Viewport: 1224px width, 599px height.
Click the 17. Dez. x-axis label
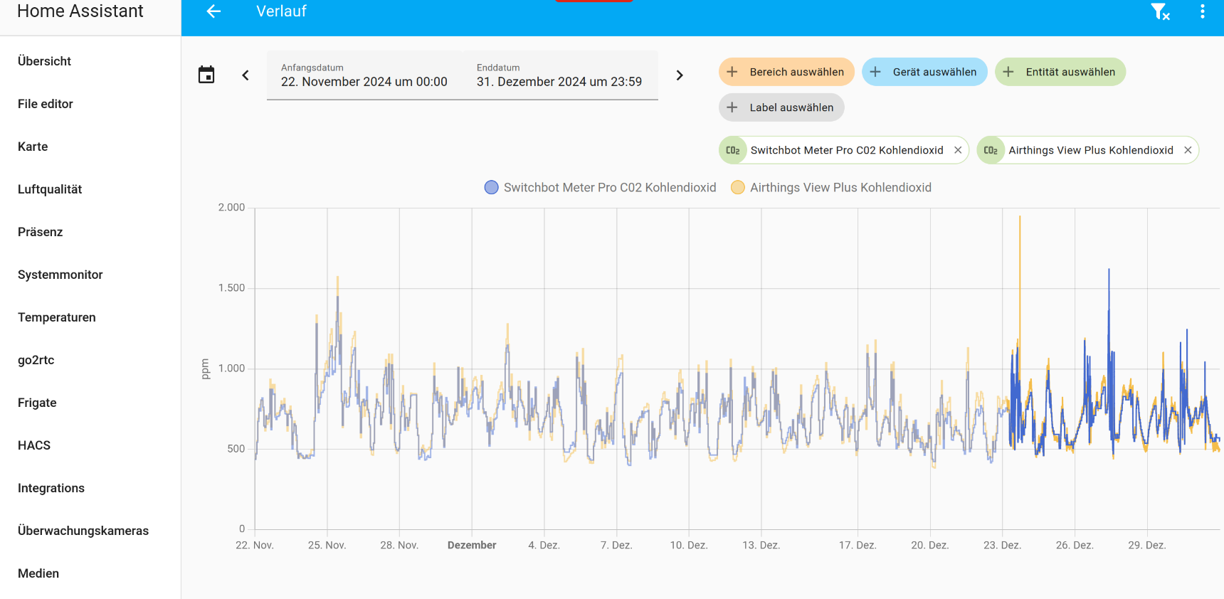point(858,545)
